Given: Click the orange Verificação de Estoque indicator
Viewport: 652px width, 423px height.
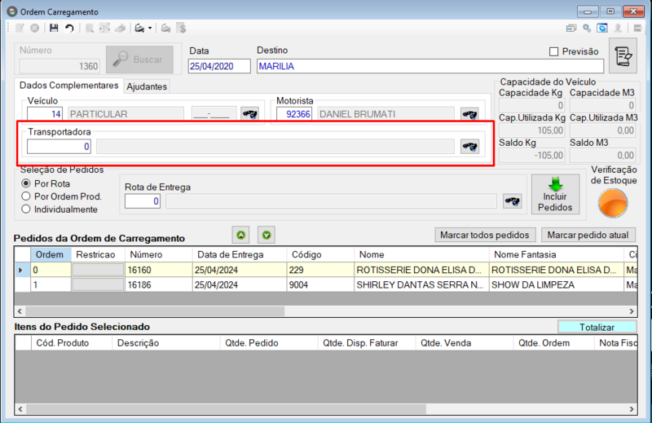Looking at the screenshot, I should (613, 203).
